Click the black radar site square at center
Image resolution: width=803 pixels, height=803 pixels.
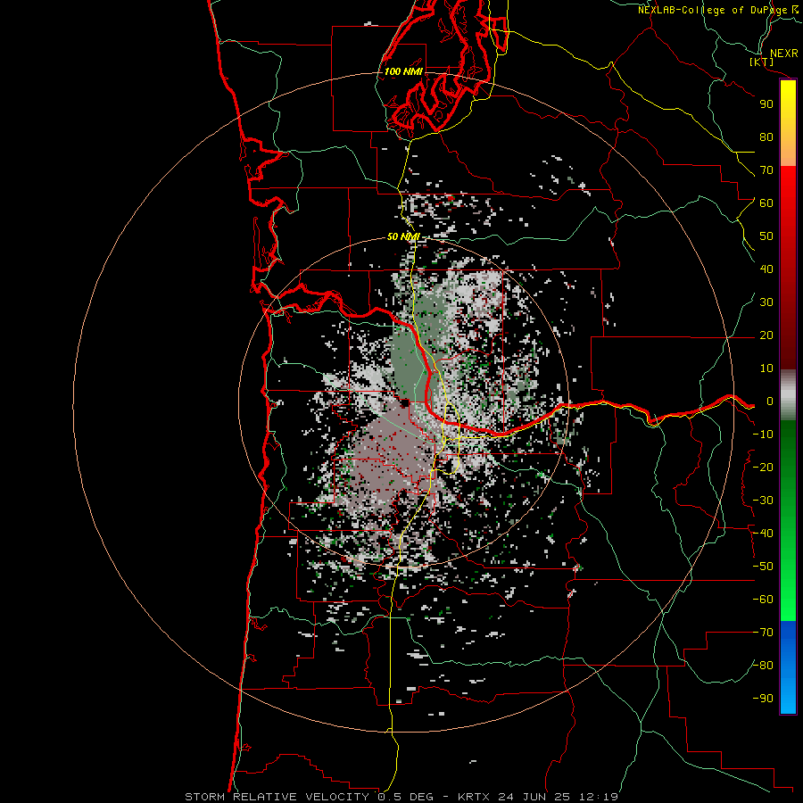point(405,403)
